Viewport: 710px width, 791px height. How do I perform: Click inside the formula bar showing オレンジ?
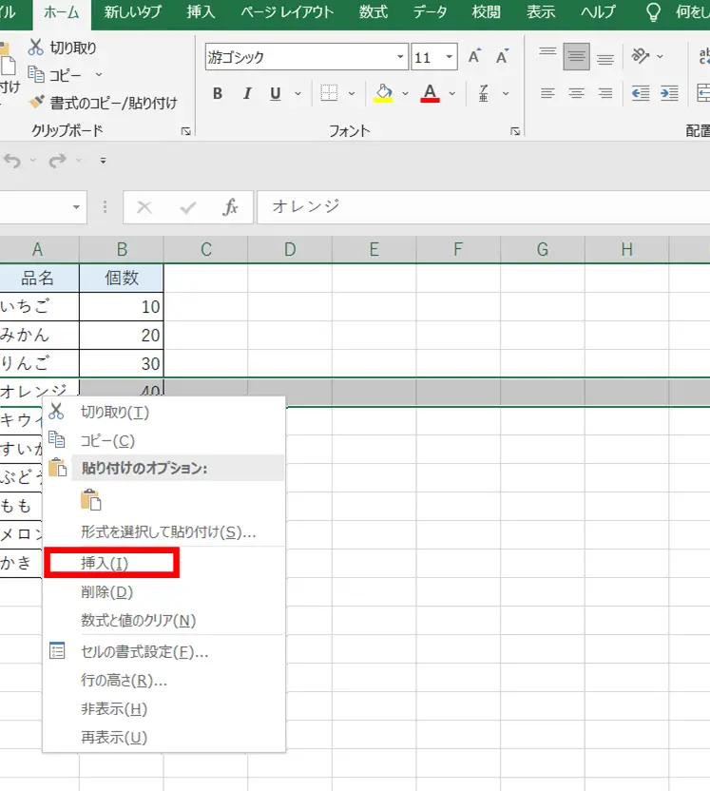pyautogui.click(x=475, y=207)
